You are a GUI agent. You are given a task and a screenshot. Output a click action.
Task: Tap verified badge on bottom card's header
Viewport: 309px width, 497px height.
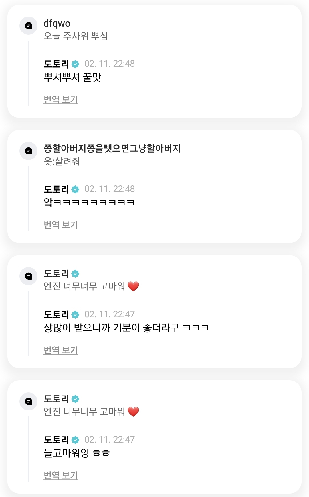coord(75,399)
